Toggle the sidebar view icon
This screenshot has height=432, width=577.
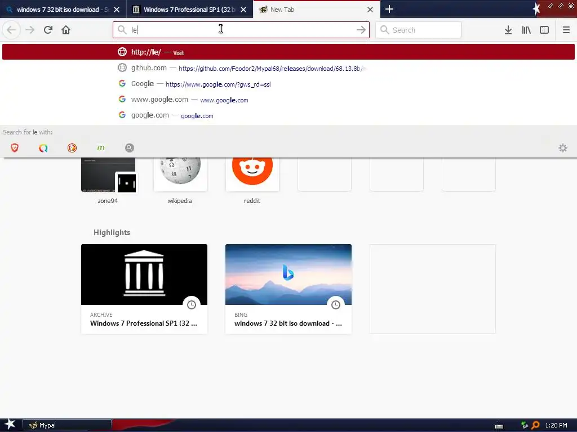pos(544,30)
